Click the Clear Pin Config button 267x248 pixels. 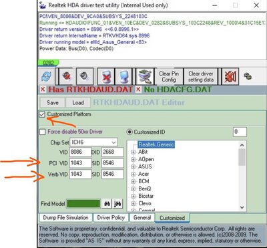point(169,77)
